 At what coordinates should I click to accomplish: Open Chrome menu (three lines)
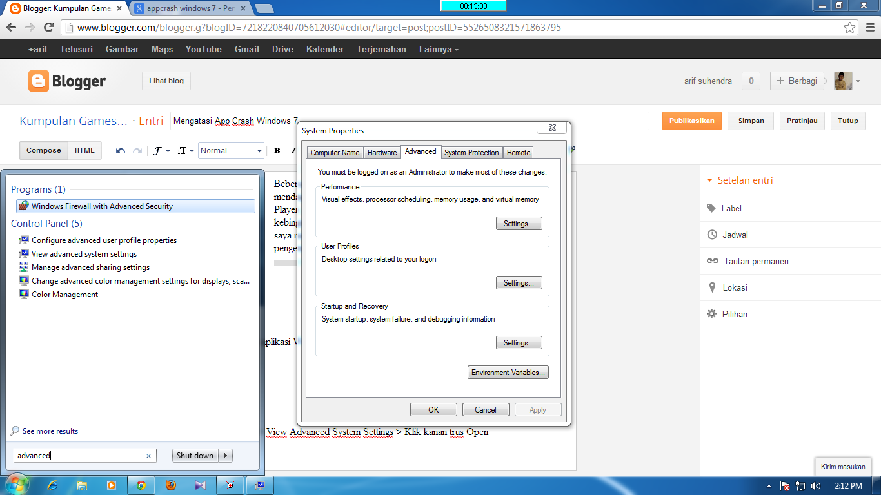click(x=869, y=28)
